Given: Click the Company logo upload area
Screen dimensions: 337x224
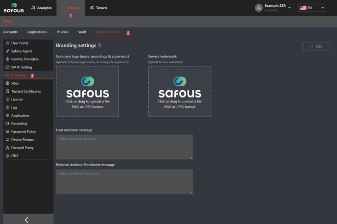Looking at the screenshot, I should pos(87,92).
